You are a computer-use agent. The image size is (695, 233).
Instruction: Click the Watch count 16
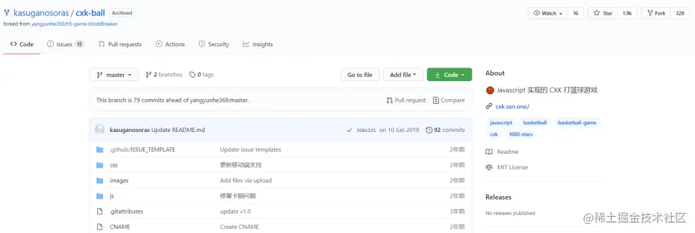pyautogui.click(x=575, y=14)
